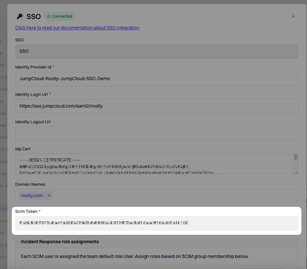The height and width of the screenshot is (269, 307).
Task: Edit the Identity Provider Id field
Action: click(157, 79)
